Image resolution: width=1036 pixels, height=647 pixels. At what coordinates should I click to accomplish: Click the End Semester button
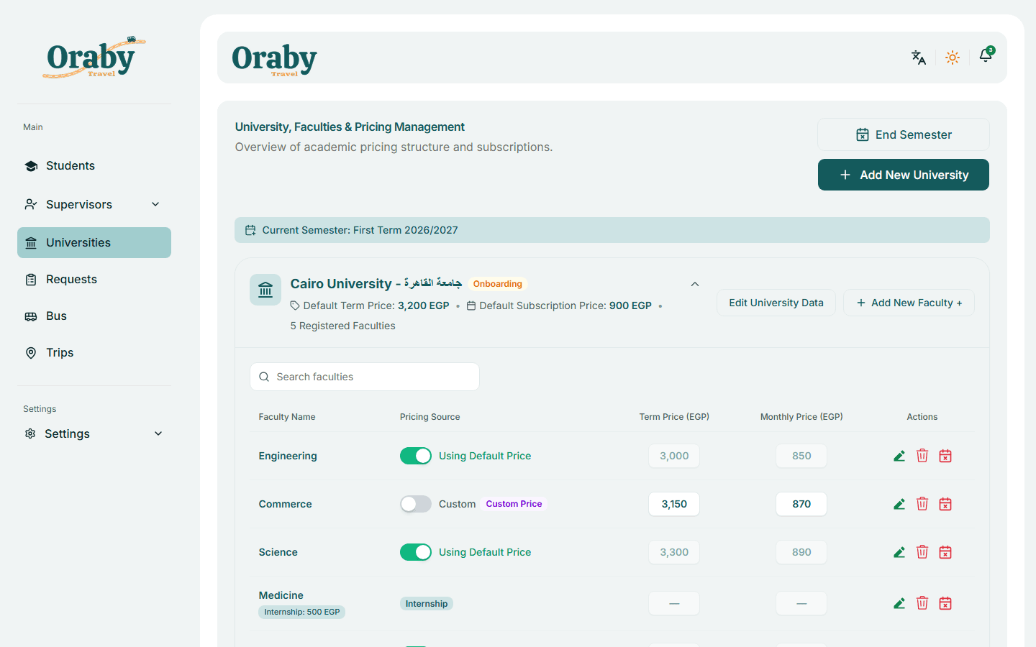pyautogui.click(x=904, y=134)
